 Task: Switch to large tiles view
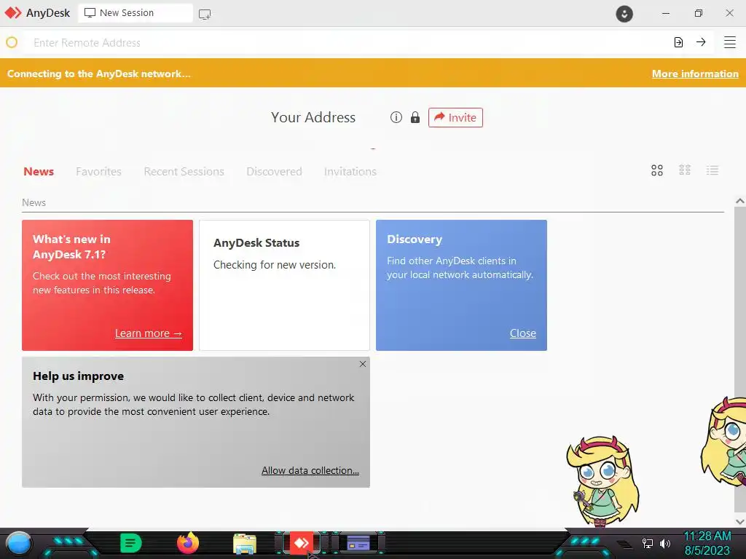656,170
